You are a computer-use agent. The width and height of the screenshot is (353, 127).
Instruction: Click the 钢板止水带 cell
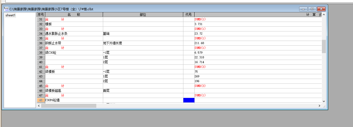pos(74,43)
